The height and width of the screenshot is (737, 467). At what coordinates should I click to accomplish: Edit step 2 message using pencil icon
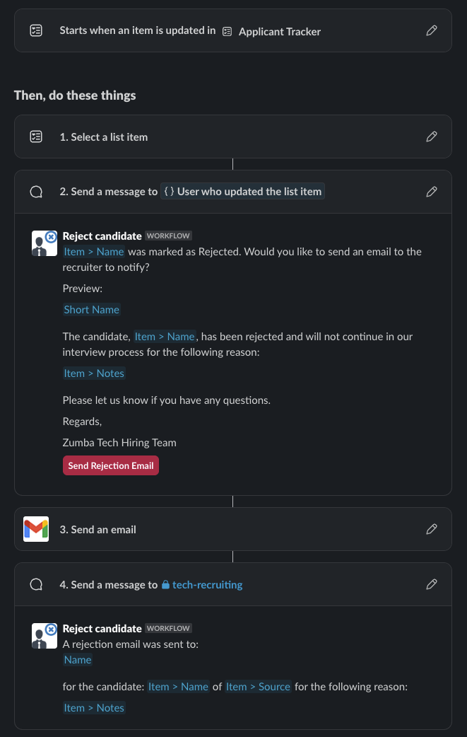(x=432, y=192)
